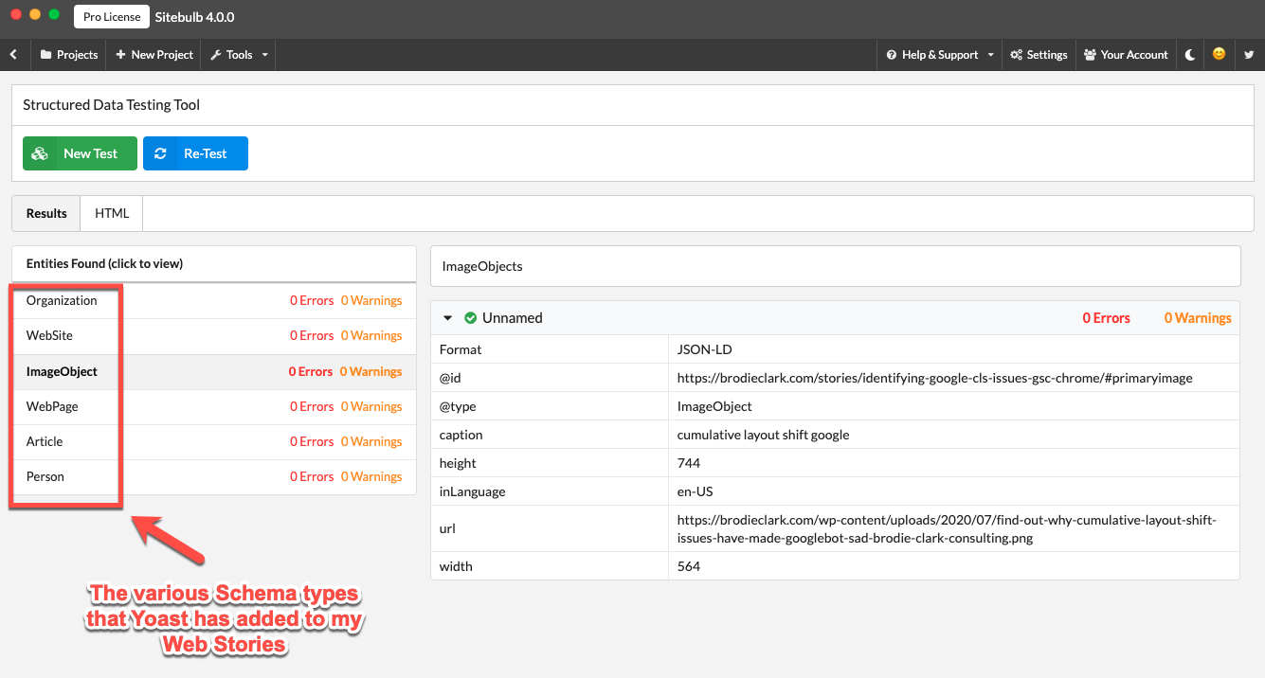Collapse the Unnamed ImageObject entry
Image resolution: width=1265 pixels, height=678 pixels.
[x=447, y=317]
